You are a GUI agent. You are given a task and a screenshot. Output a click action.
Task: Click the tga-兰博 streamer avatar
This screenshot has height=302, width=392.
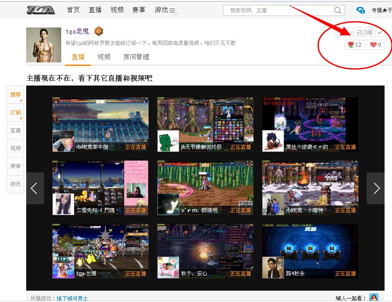point(63,268)
